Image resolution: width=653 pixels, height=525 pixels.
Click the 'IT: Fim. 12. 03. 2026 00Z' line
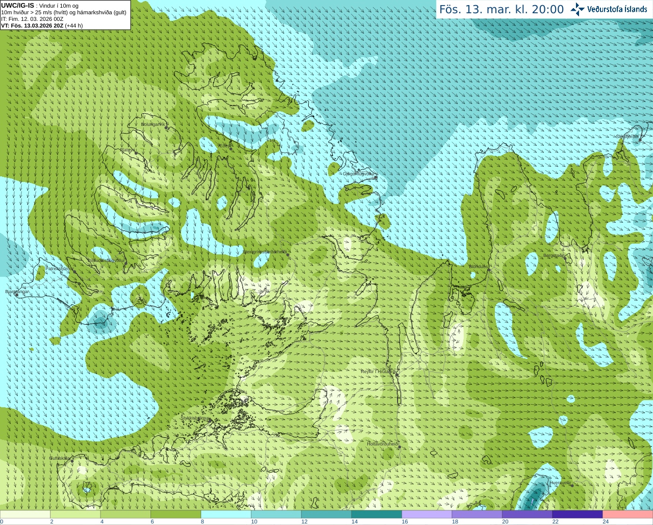point(32,19)
